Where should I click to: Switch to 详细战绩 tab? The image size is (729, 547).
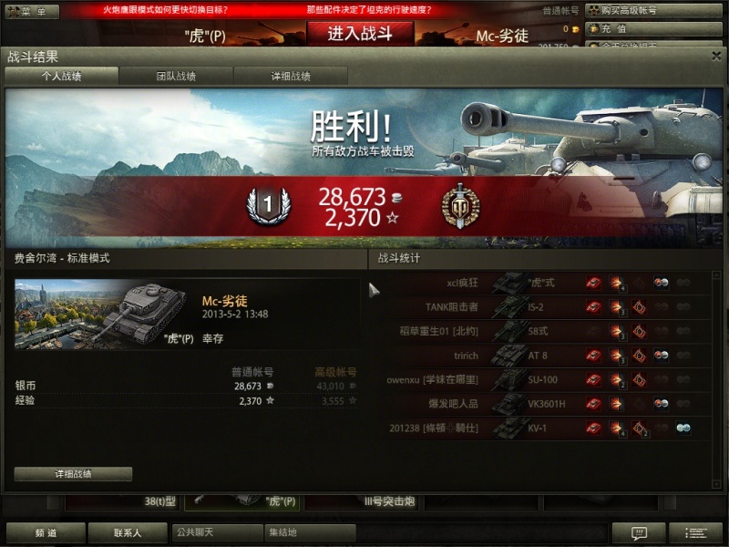click(x=291, y=76)
